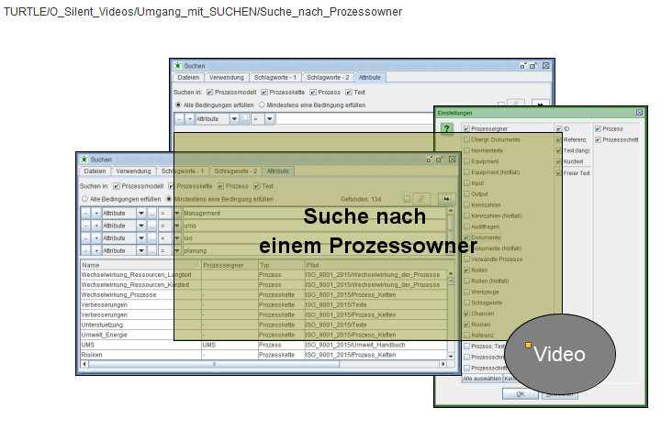Open Attribute dropdown of the Management row
The height and width of the screenshot is (430, 672).
[x=141, y=213]
